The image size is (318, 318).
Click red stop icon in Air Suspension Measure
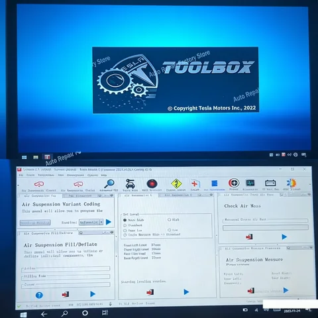pos(251,291)
